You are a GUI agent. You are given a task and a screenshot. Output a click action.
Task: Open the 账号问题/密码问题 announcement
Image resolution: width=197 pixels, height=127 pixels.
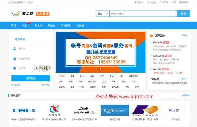click(x=169, y=83)
